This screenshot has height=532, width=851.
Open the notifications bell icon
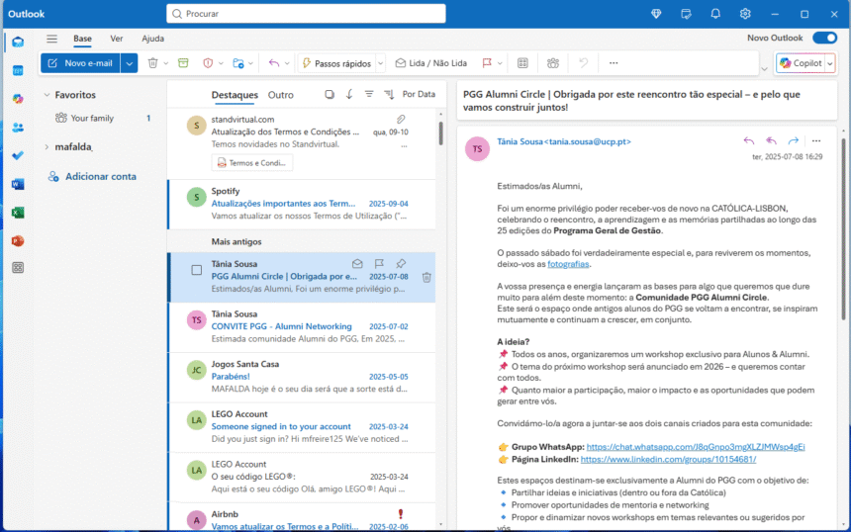(x=715, y=14)
